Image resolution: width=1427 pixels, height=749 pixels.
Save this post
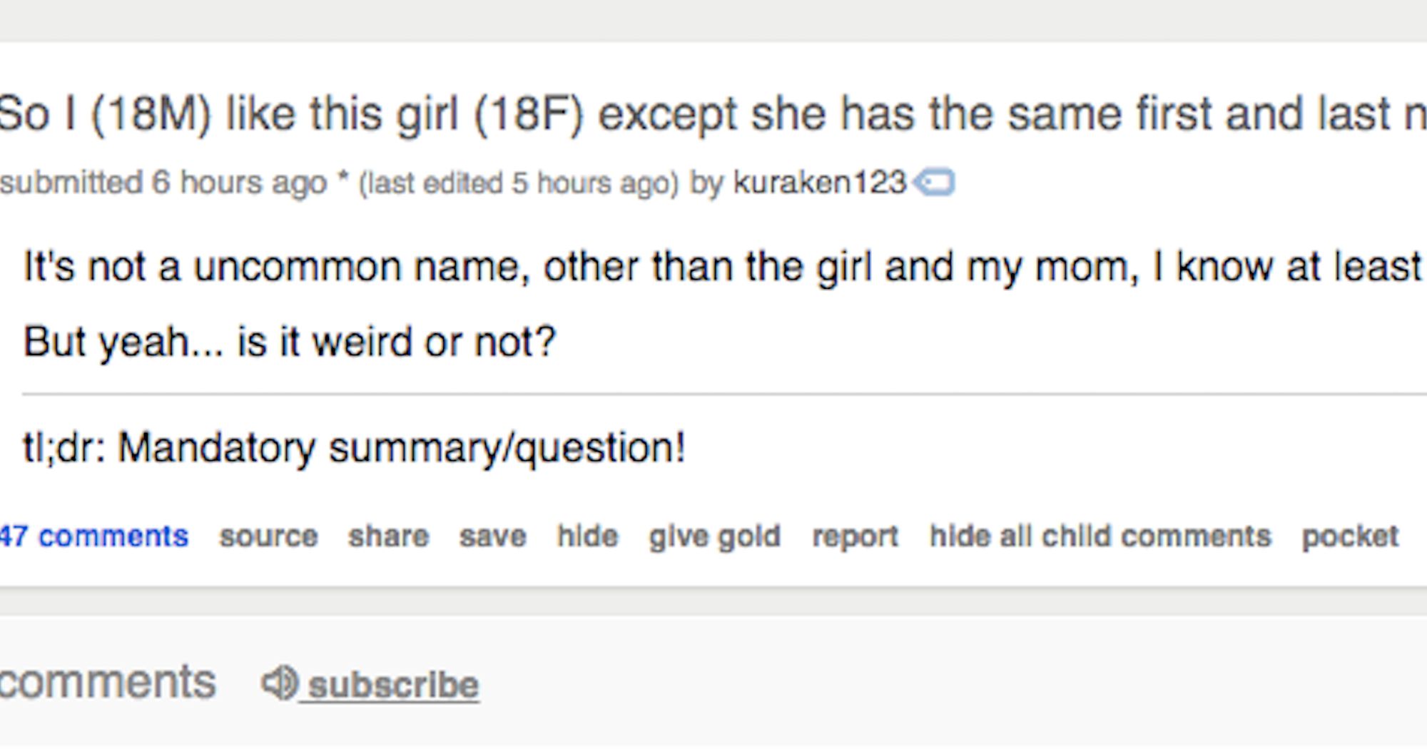[x=493, y=536]
